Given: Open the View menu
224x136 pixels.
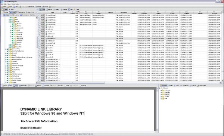Looking at the screenshot, I should (9, 4).
